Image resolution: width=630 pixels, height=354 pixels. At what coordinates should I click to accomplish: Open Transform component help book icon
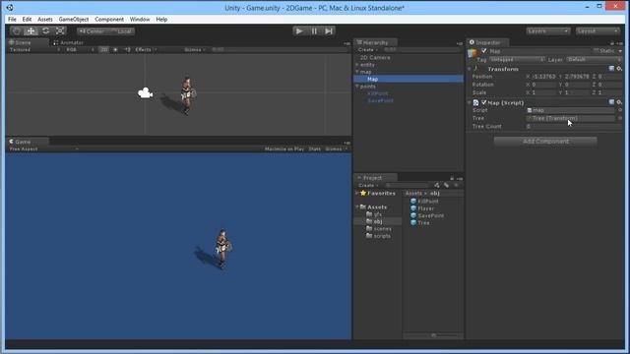611,69
